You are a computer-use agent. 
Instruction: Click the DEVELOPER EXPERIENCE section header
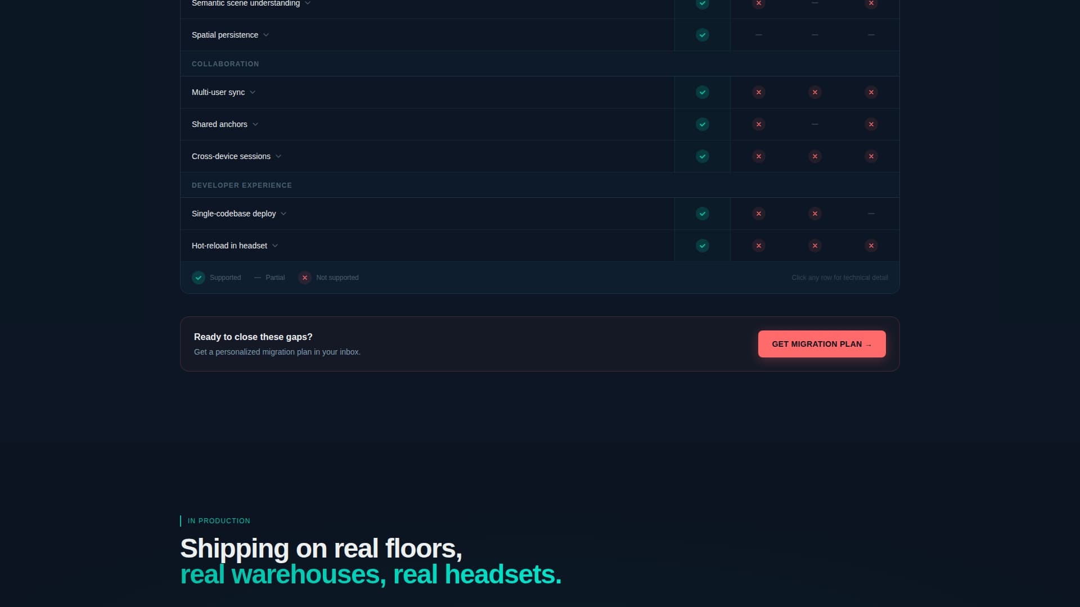pos(242,185)
